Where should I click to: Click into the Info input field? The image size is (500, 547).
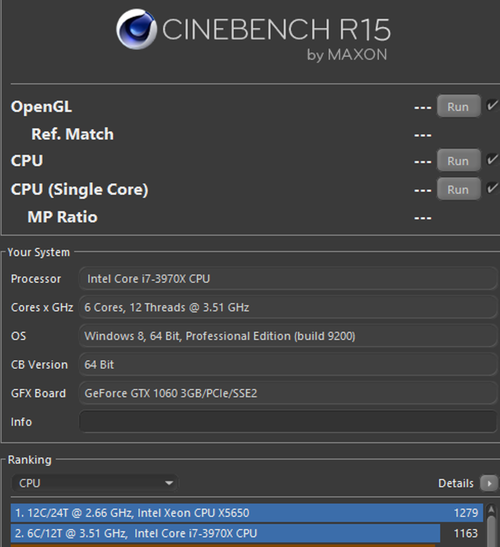pyautogui.click(x=288, y=421)
